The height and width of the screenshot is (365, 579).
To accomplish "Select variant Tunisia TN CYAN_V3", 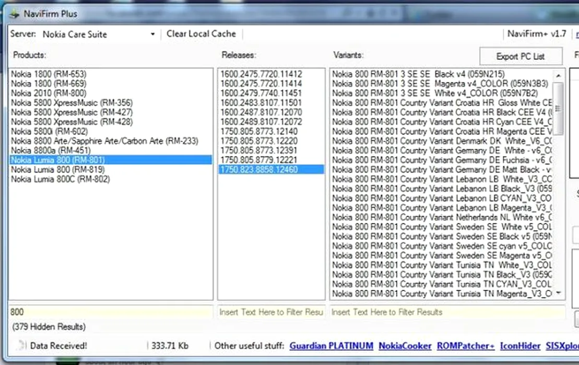I will click(x=442, y=284).
